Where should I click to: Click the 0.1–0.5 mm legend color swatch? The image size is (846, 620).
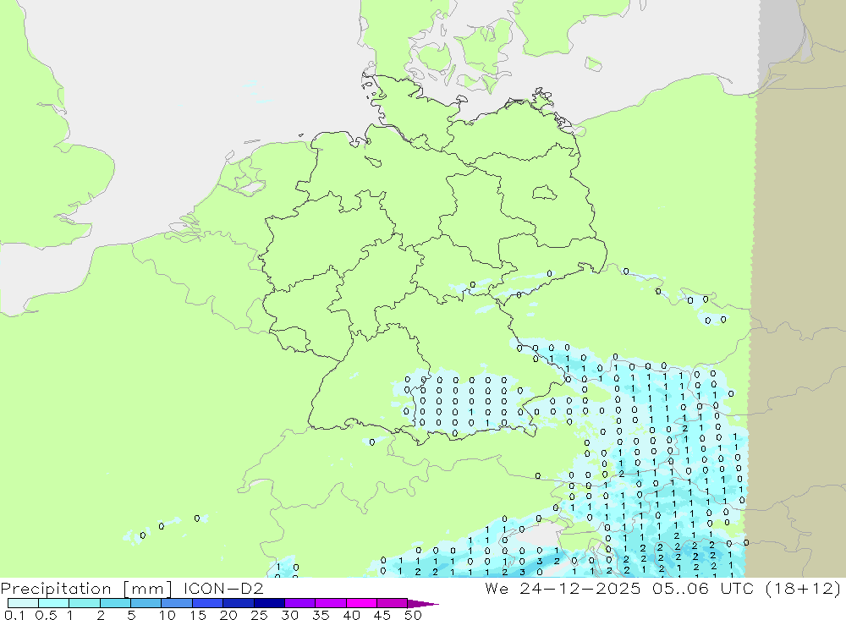pyautogui.click(x=23, y=603)
